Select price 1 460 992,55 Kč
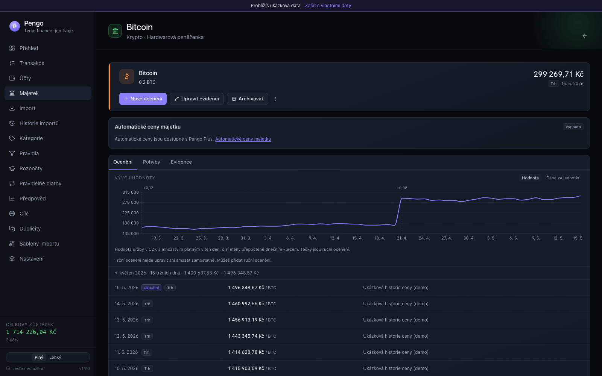This screenshot has height=376, width=602. [246, 304]
